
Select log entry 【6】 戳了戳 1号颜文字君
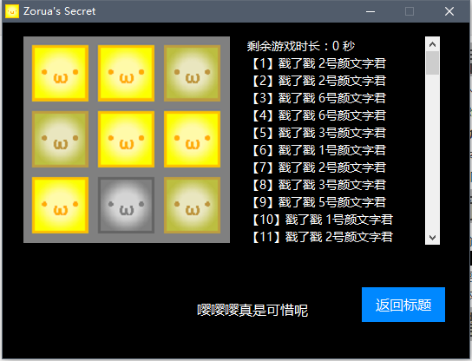click(x=318, y=150)
